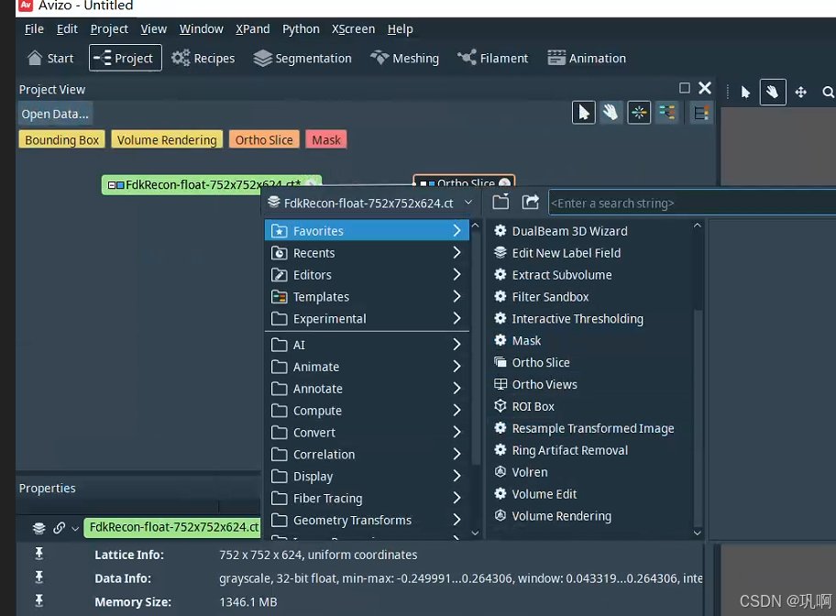Toggle the pin for Memory Size
Image resolution: width=836 pixels, height=616 pixels.
pos(38,601)
